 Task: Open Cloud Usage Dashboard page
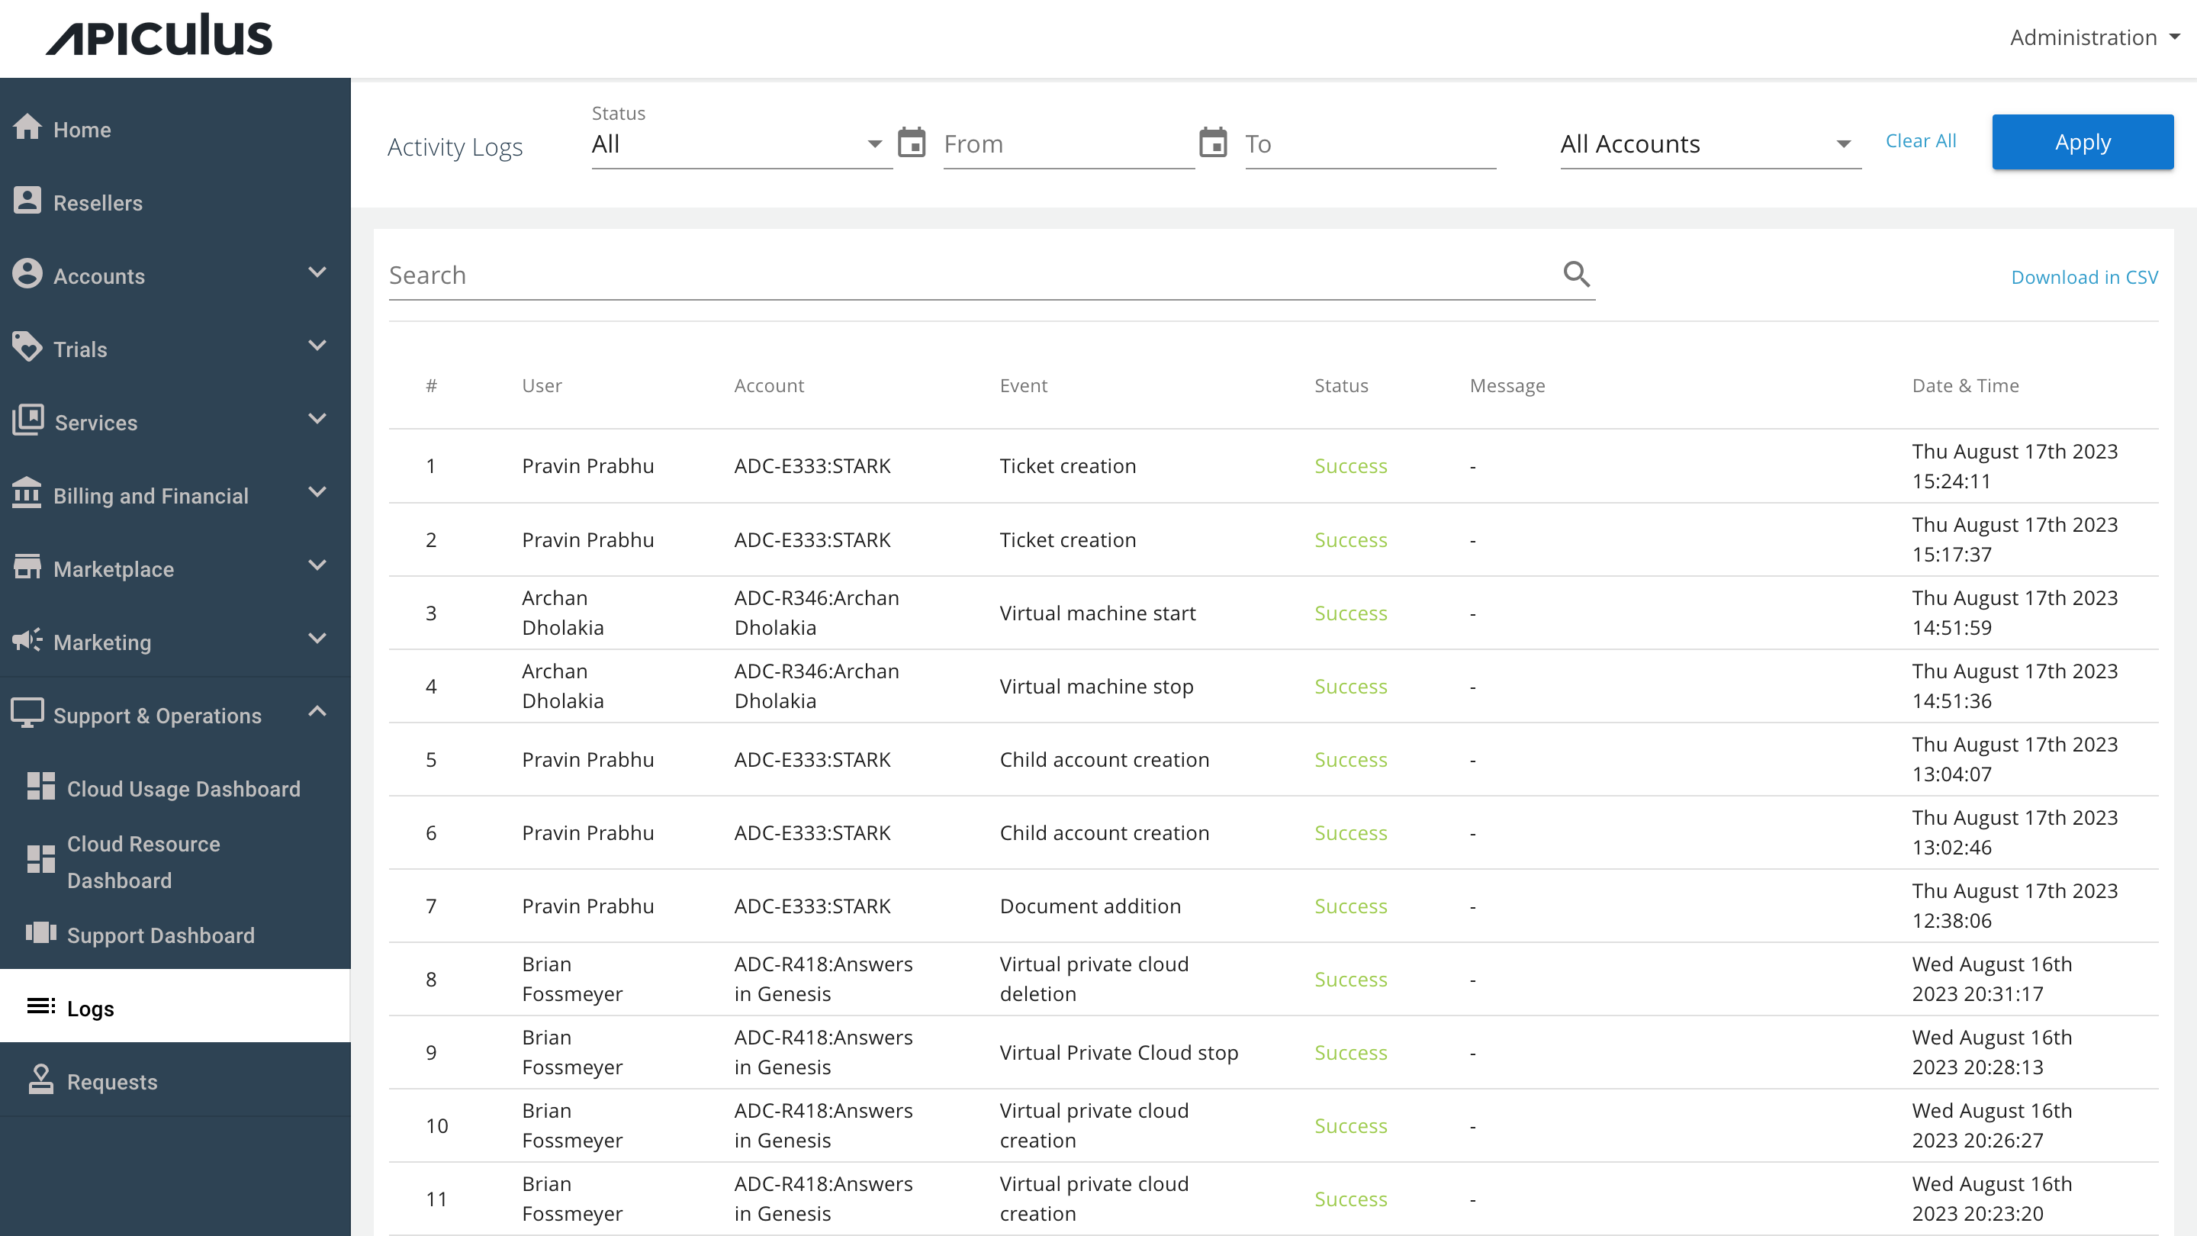pyautogui.click(x=175, y=788)
